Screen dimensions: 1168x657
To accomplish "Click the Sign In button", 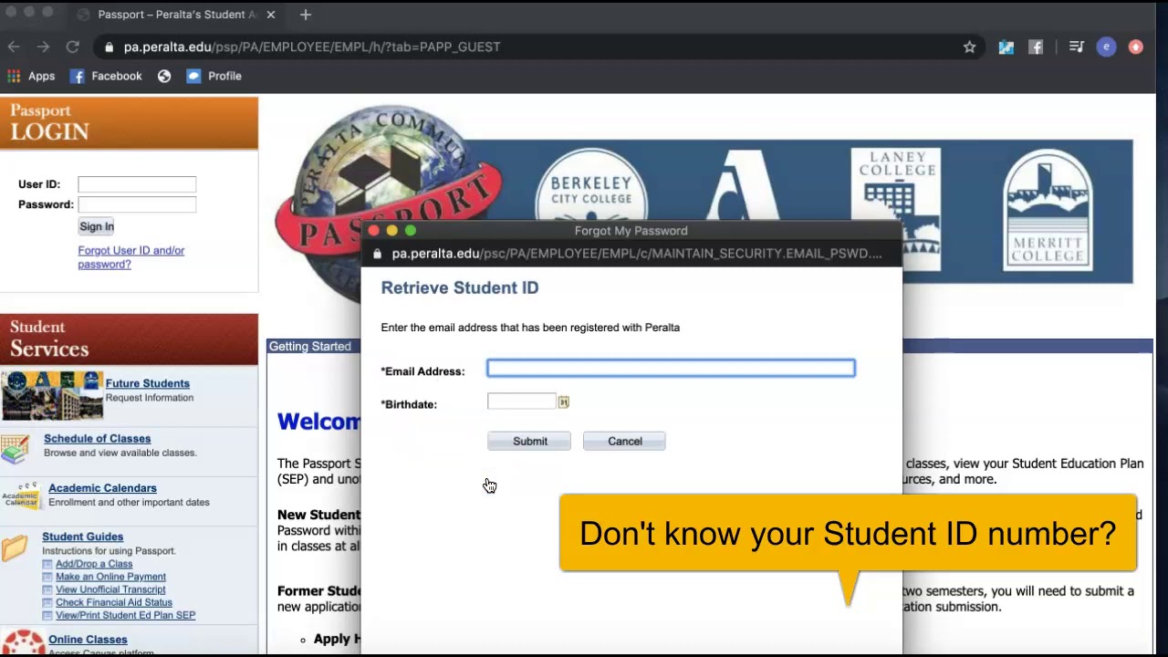I will [97, 226].
